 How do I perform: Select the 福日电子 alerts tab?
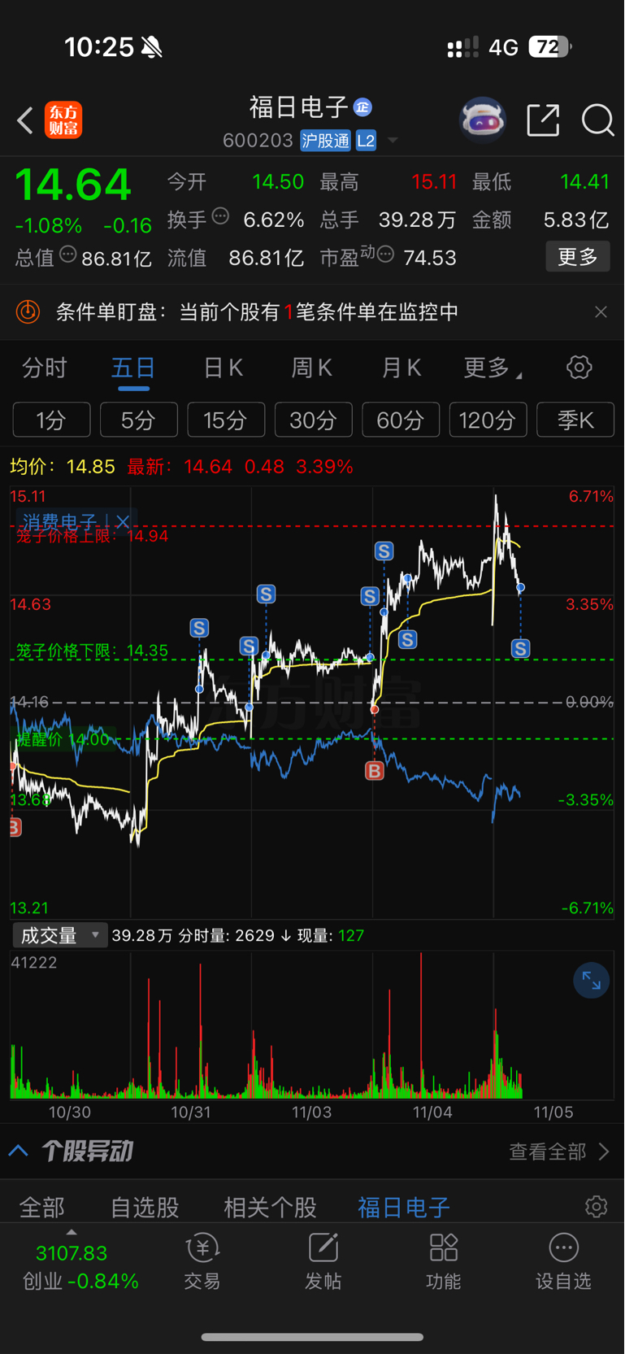404,1207
